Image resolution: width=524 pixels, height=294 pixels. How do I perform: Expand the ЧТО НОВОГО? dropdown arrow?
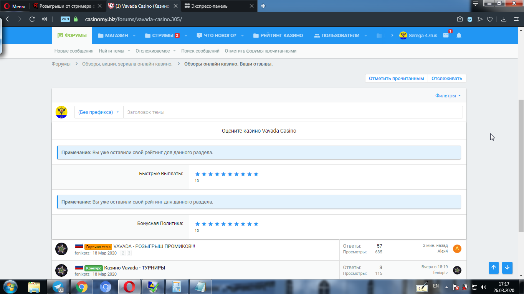coord(242,36)
